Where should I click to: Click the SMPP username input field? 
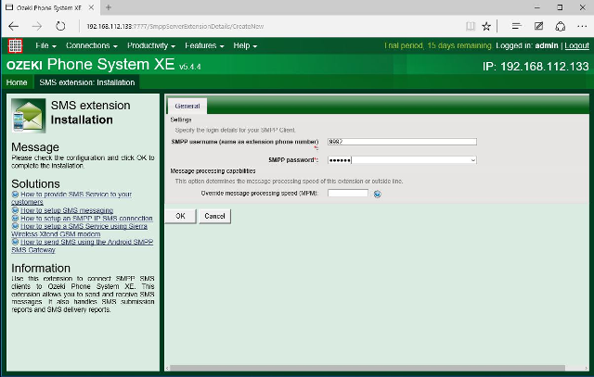[402, 142]
